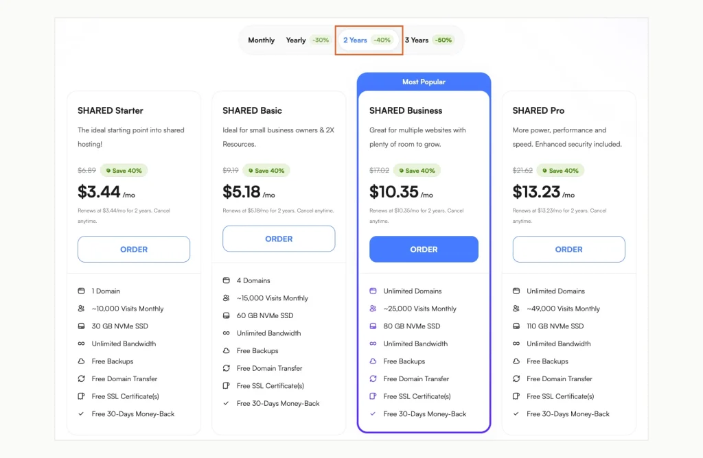Order the SHARED Pro plan
The width and height of the screenshot is (703, 458).
(x=569, y=250)
